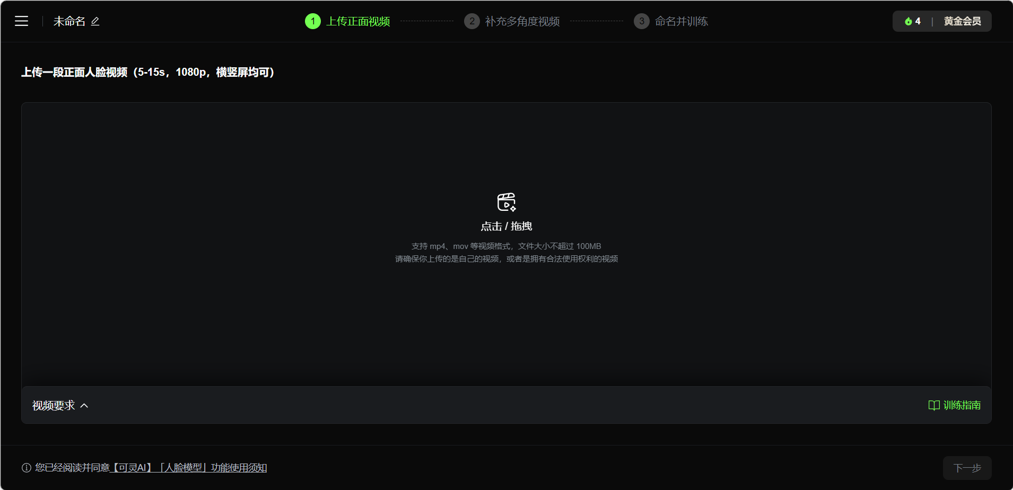This screenshot has height=490, width=1013.
Task: Open the hamburger menu in the top-left
Action: 21,21
